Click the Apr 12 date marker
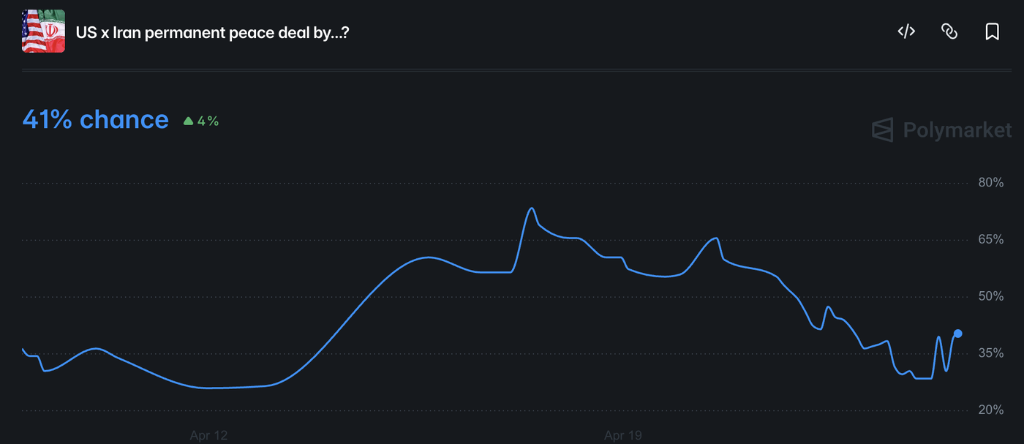The height and width of the screenshot is (444, 1024). coord(208,436)
